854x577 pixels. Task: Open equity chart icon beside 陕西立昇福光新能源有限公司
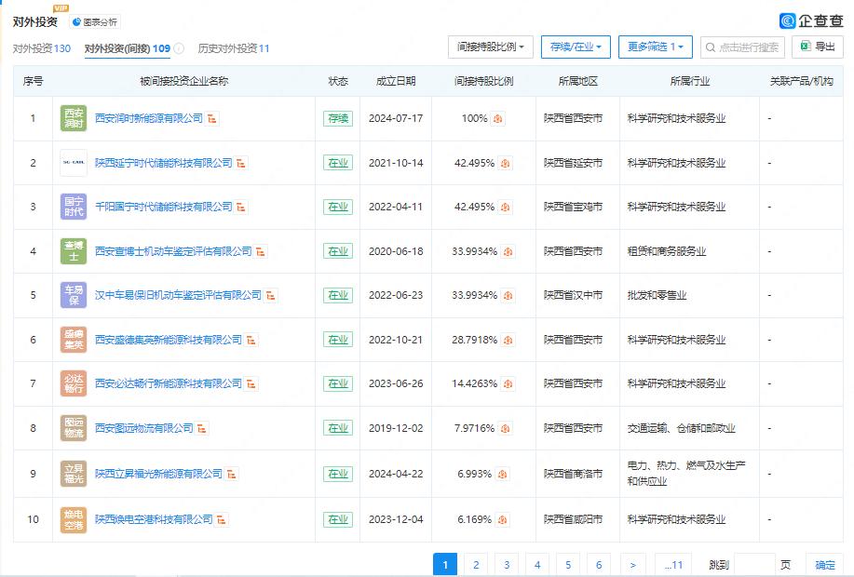232,474
